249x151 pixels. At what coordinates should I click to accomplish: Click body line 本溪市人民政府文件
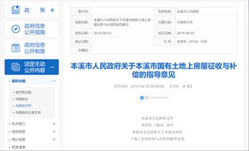tap(157, 118)
